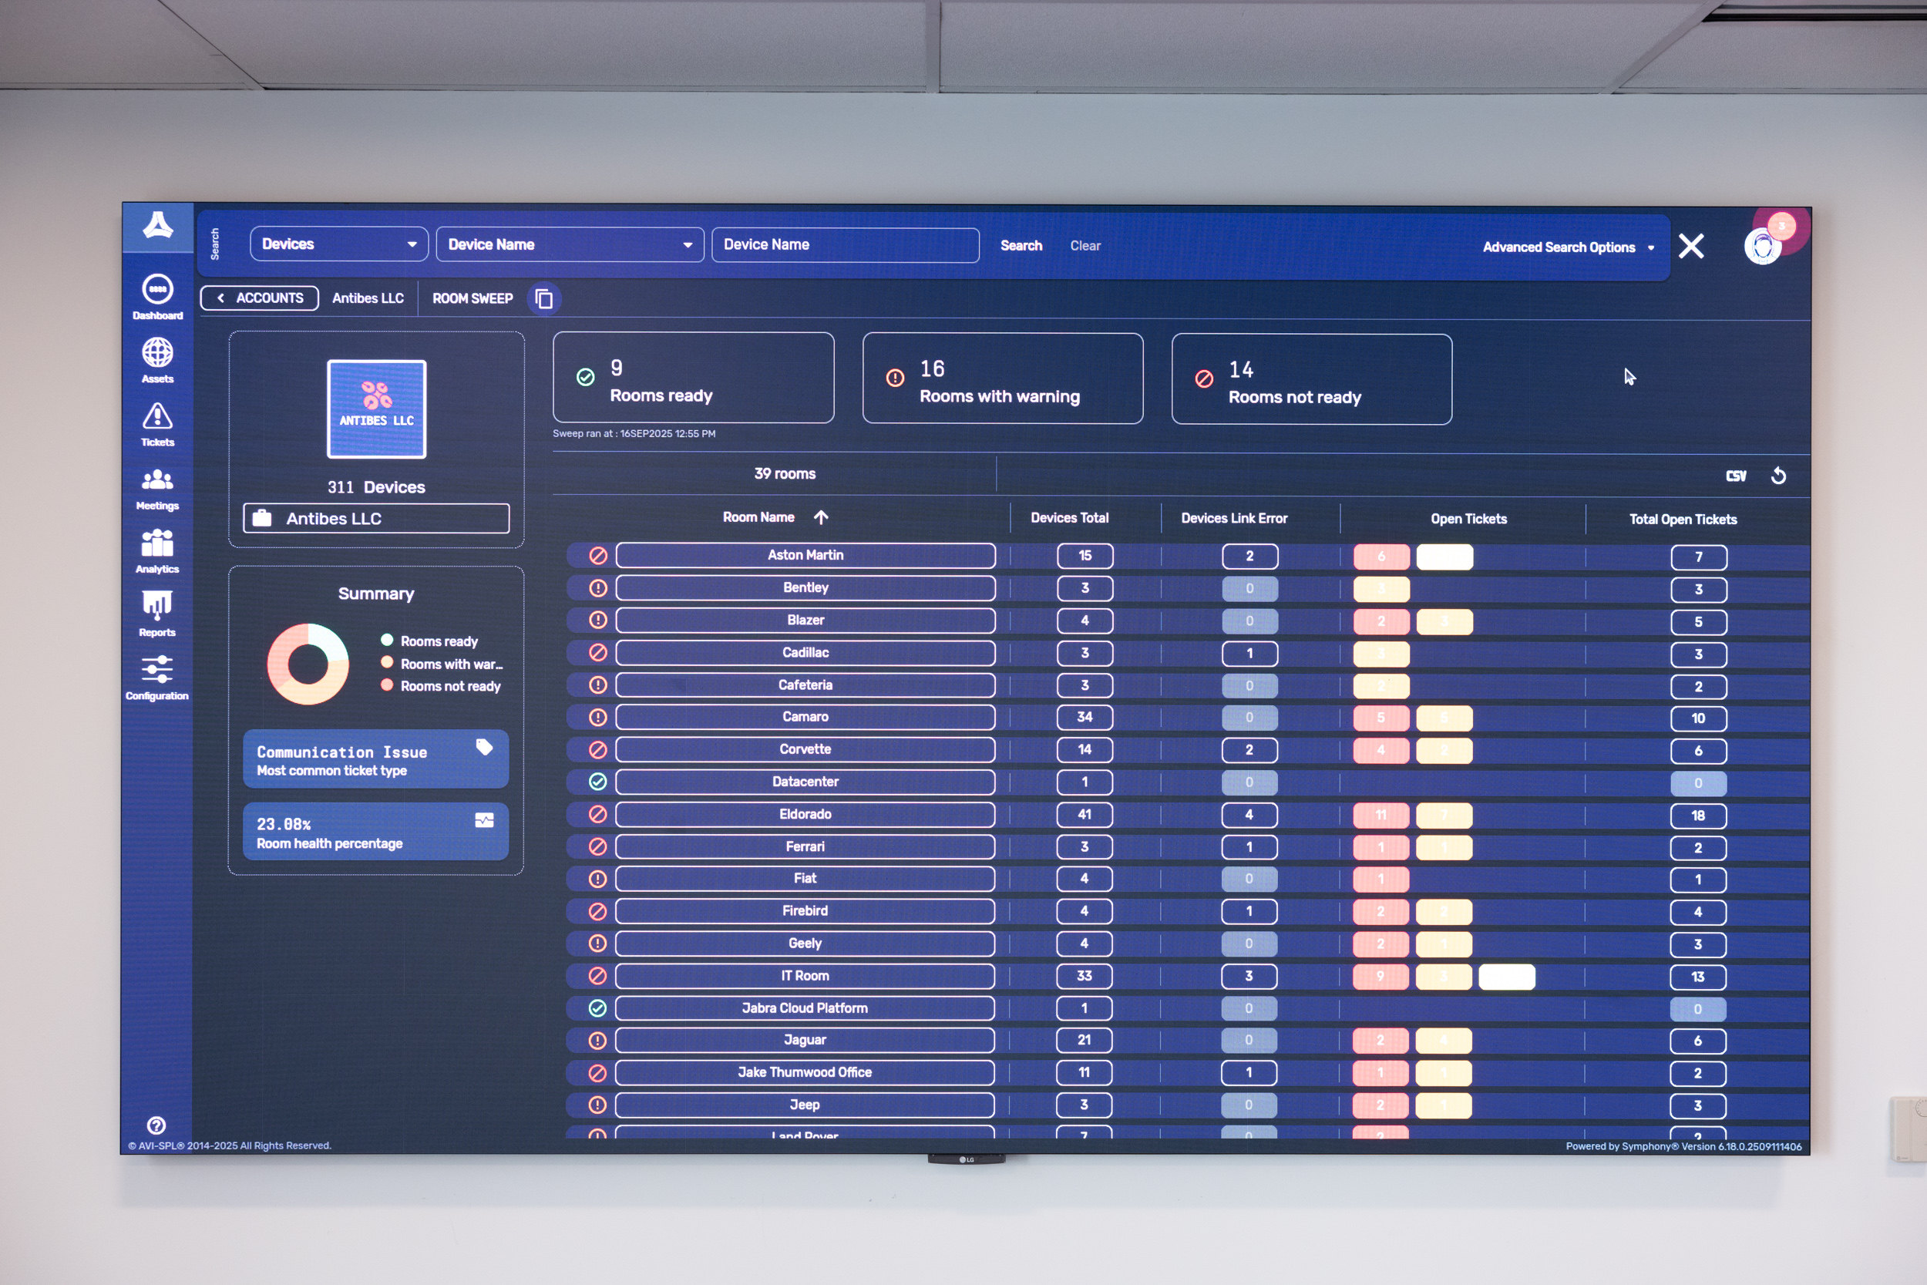
Task: Sort by Total Open Tickets column
Action: point(1683,520)
